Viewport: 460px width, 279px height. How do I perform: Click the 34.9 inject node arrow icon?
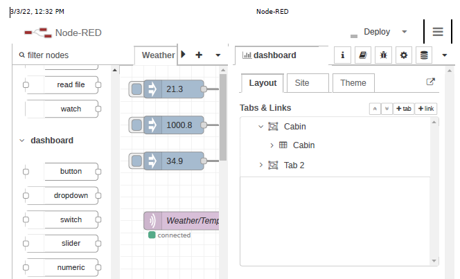click(x=152, y=161)
